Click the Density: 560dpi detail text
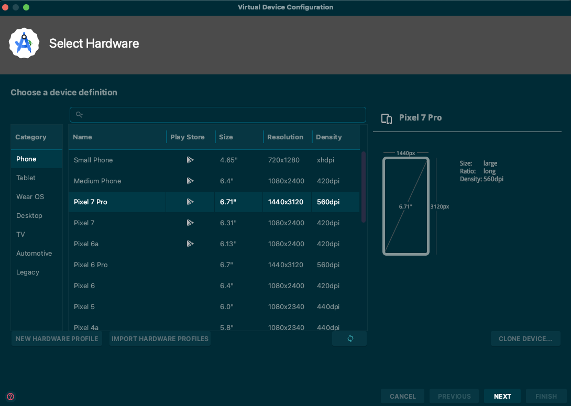 click(481, 179)
